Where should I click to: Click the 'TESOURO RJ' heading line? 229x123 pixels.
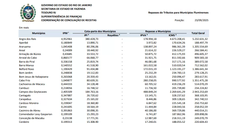[x=49, y=12]
